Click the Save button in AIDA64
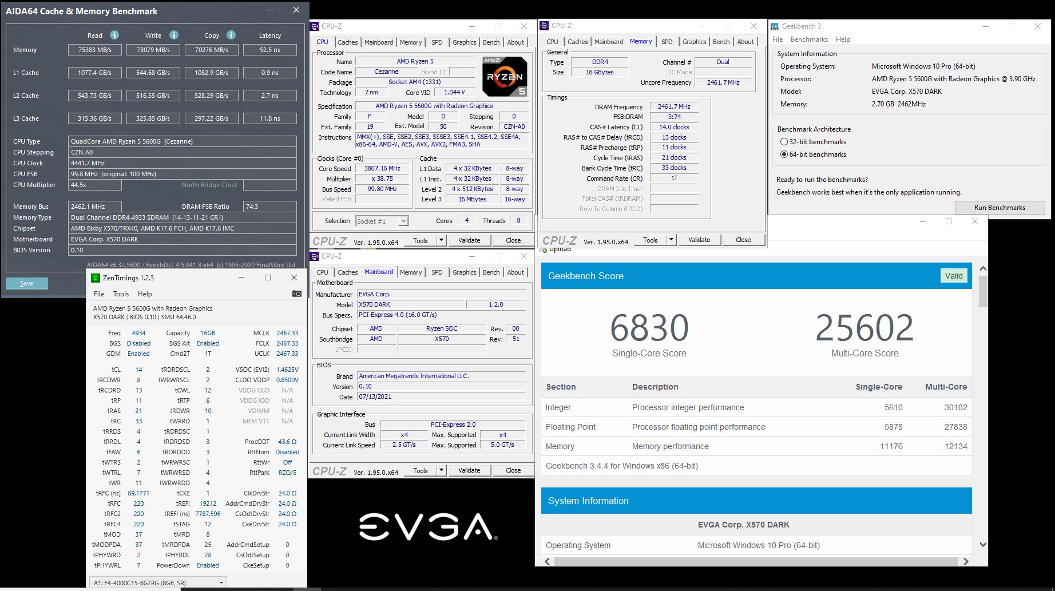Image resolution: width=1055 pixels, height=591 pixels. 27,283
